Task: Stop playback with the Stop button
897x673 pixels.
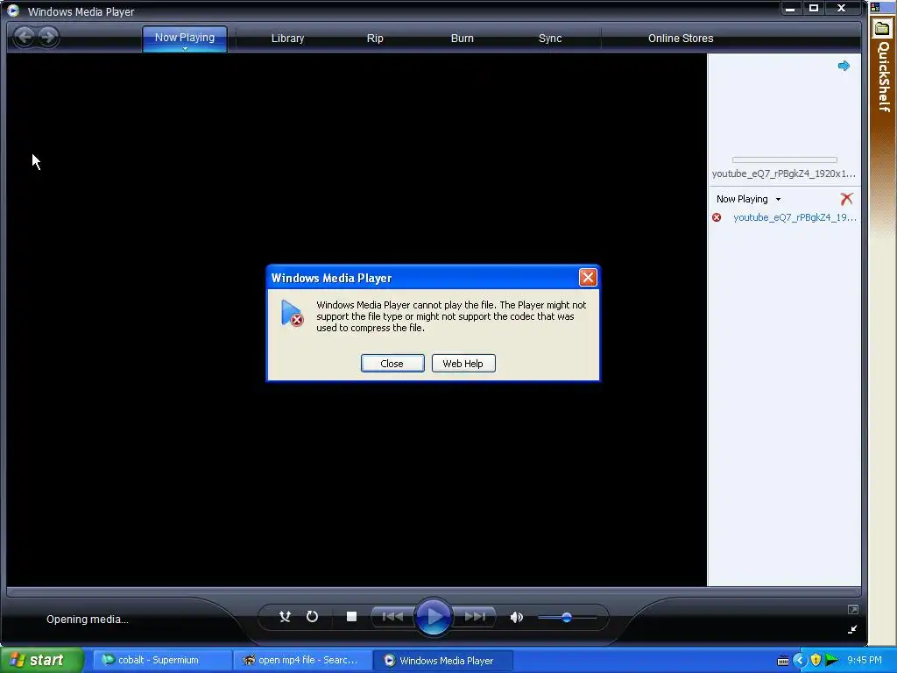Action: point(352,616)
